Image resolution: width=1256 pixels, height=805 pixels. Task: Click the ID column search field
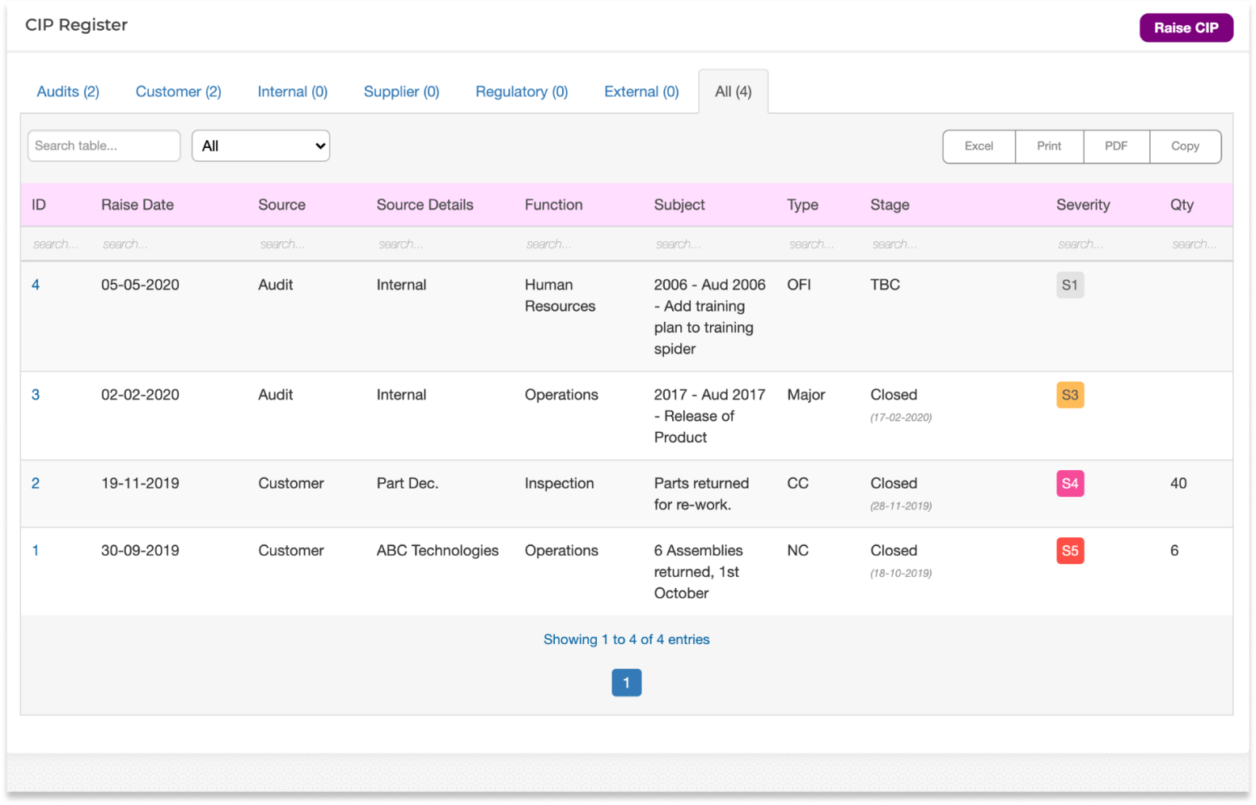pos(55,244)
